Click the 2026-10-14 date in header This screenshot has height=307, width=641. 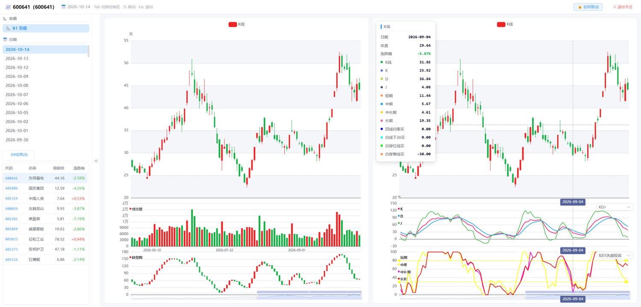click(x=79, y=7)
